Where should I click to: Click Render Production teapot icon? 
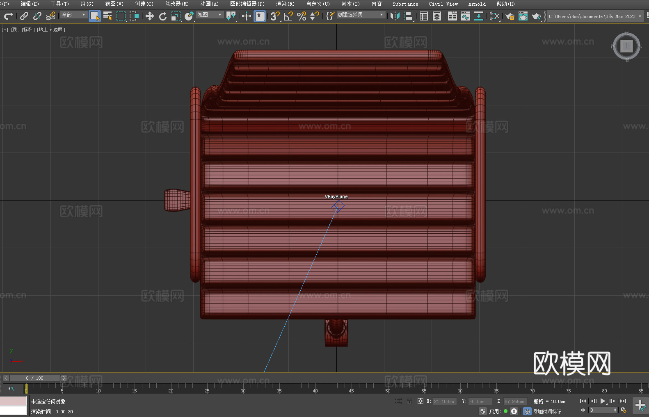[536, 16]
